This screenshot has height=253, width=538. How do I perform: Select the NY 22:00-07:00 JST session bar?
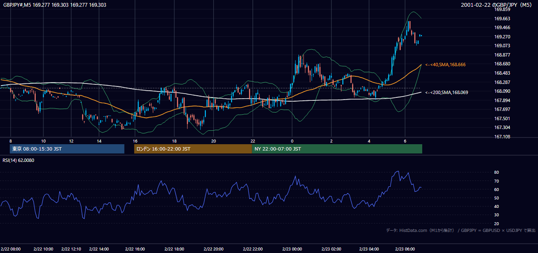coord(337,149)
